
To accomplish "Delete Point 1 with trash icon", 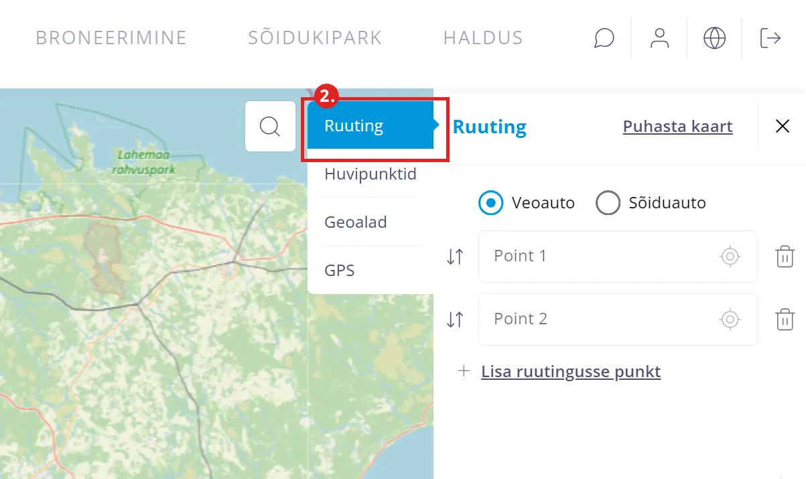I will 785,257.
